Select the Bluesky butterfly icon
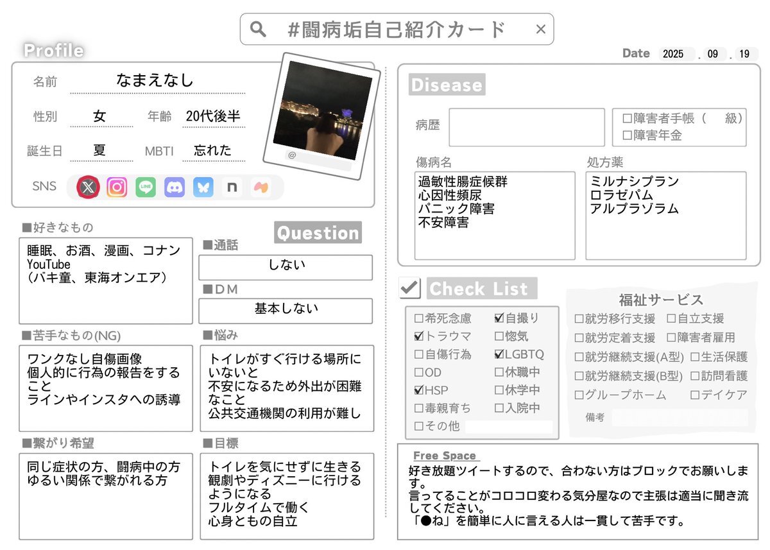Screen dimensions: 770x550 click(x=203, y=187)
